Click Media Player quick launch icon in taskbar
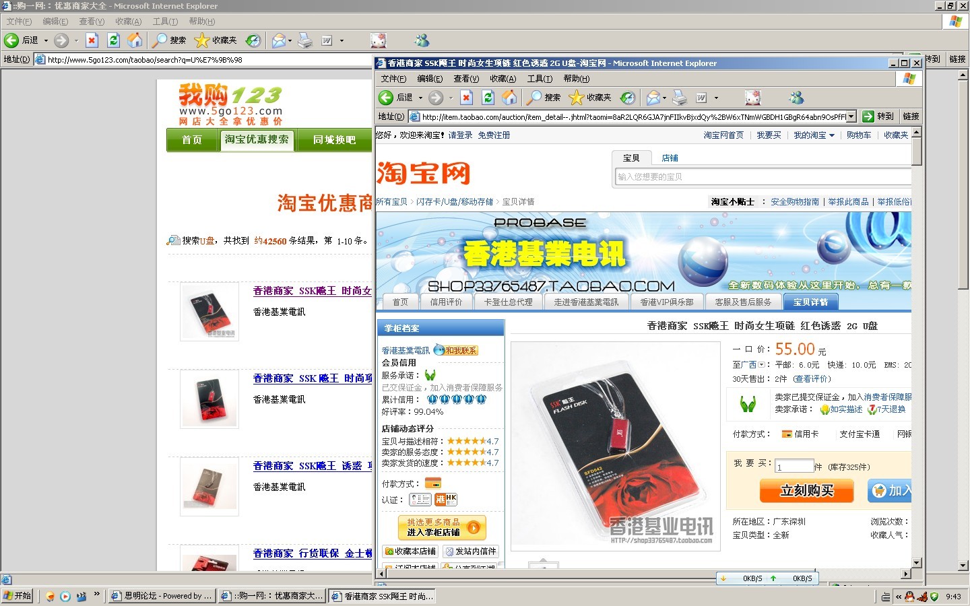Image resolution: width=970 pixels, height=606 pixels. click(65, 596)
